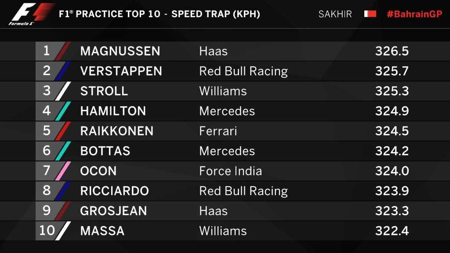The width and height of the screenshot is (450, 253).
Task: Click the #BahrainGP hashtag
Action: (x=414, y=14)
